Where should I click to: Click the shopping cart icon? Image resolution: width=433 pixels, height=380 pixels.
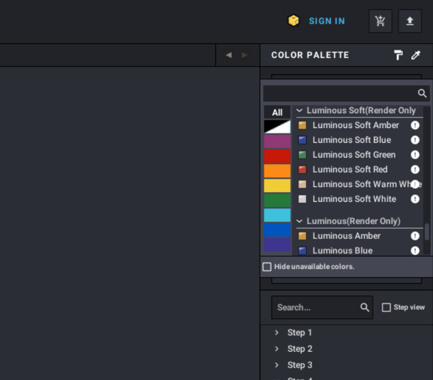pos(380,21)
